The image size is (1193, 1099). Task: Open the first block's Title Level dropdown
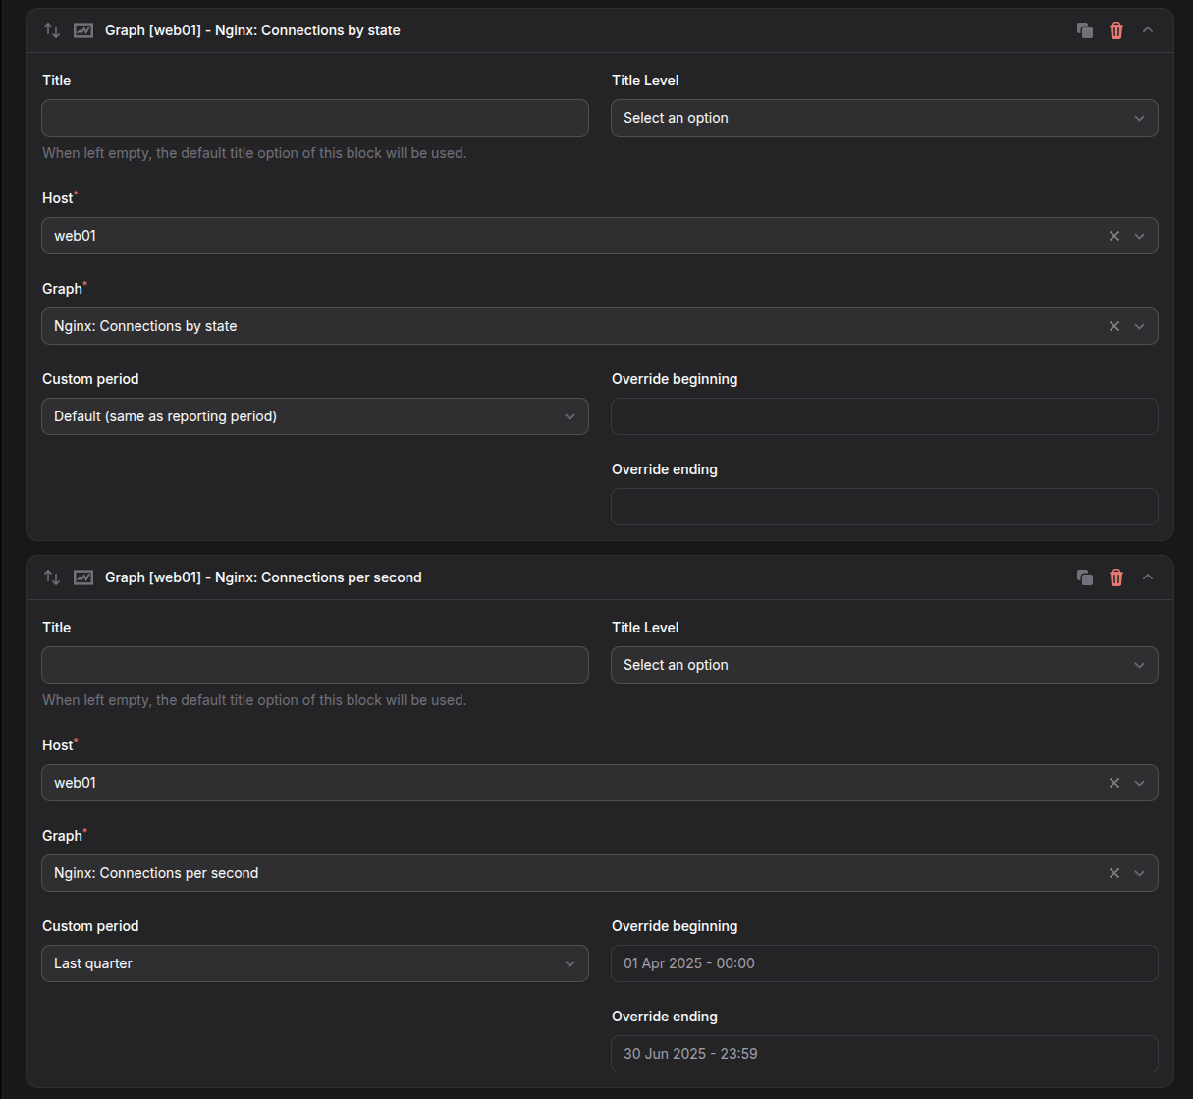click(x=885, y=118)
